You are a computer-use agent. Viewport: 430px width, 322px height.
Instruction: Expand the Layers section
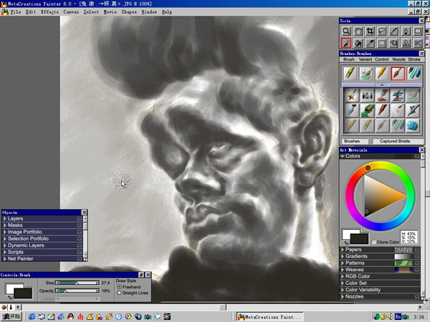point(5,218)
